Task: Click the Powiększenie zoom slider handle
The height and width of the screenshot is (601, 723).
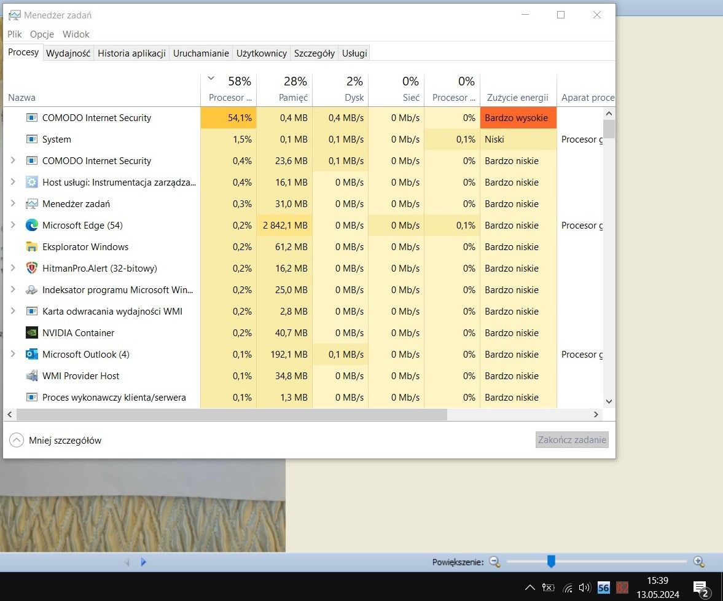Action: coord(551,561)
